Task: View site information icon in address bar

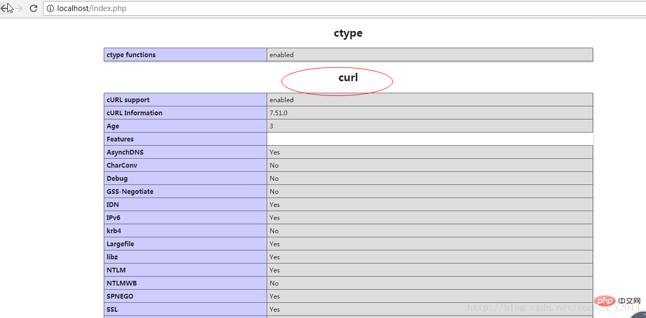Action: click(x=50, y=8)
